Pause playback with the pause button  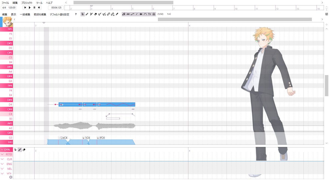(x=34, y=7)
